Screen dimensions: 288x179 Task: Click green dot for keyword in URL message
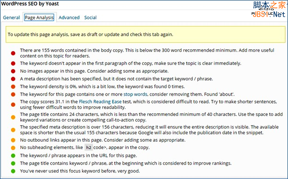(13, 156)
